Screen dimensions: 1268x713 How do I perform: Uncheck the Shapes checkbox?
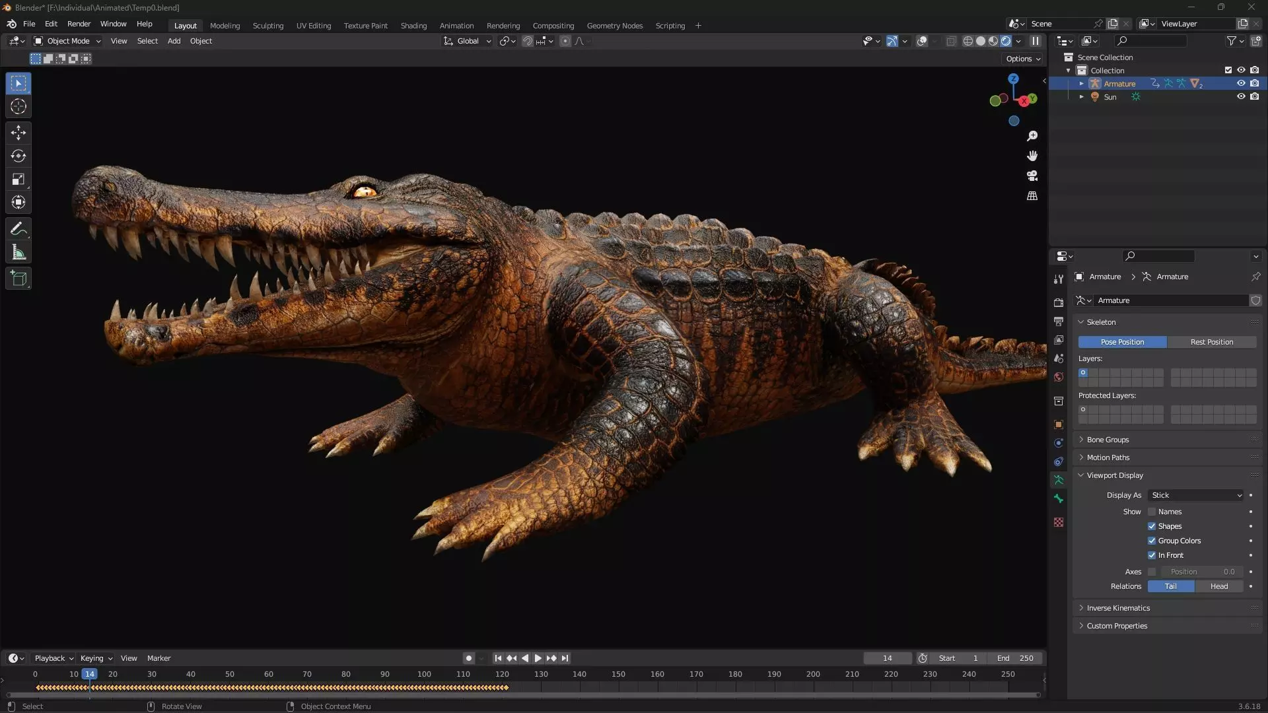click(x=1152, y=526)
